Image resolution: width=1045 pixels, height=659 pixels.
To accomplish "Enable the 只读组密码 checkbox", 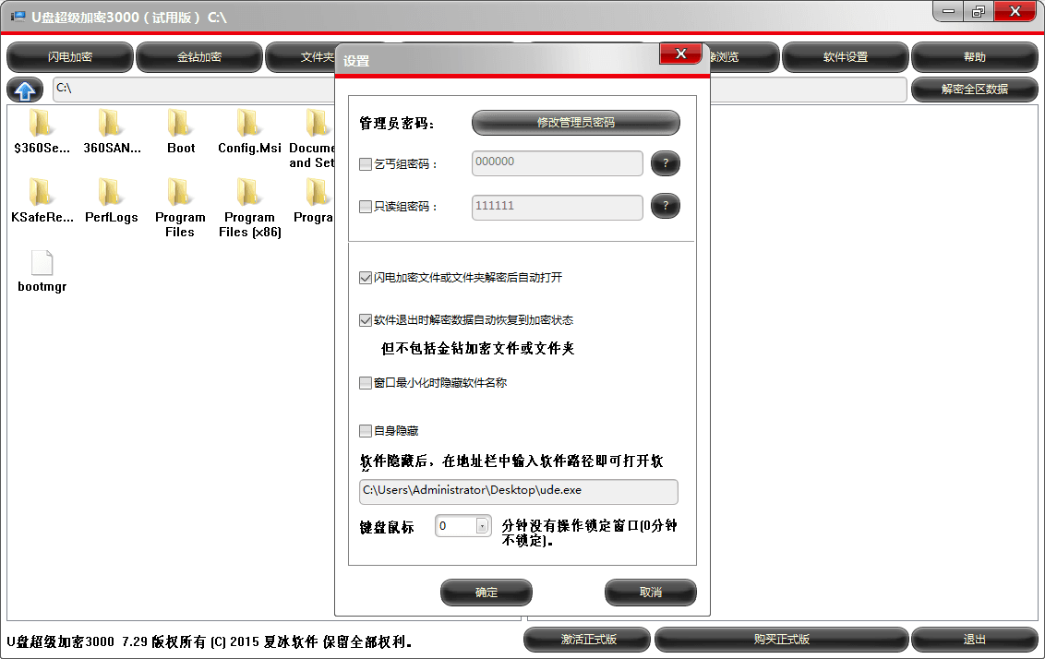I will tap(366, 207).
